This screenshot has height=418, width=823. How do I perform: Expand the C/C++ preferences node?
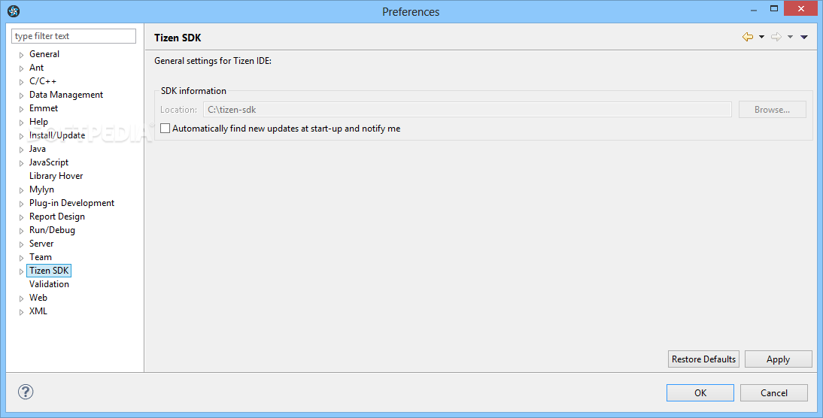pyautogui.click(x=22, y=82)
